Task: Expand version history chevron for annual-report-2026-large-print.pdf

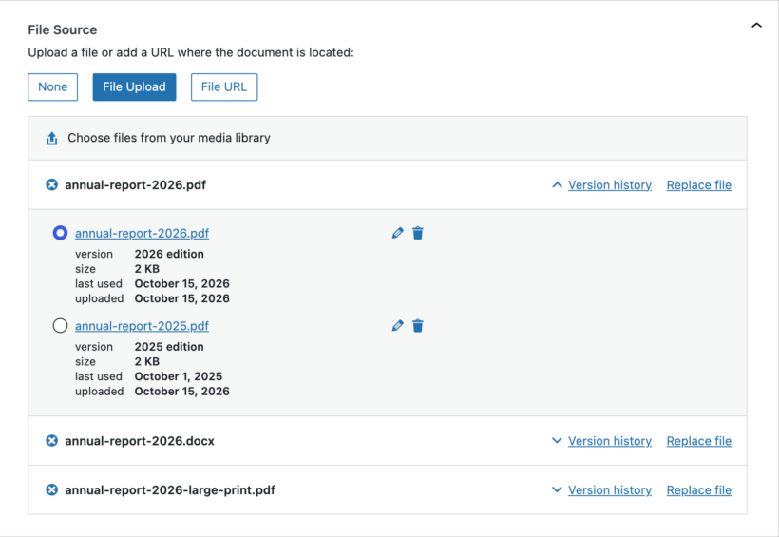Action: tap(557, 489)
